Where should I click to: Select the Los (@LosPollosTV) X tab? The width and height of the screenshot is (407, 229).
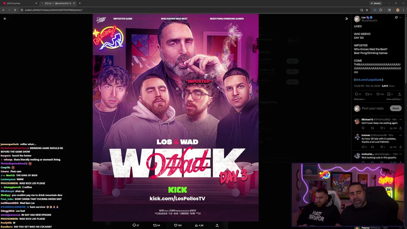pyautogui.click(x=57, y=3)
